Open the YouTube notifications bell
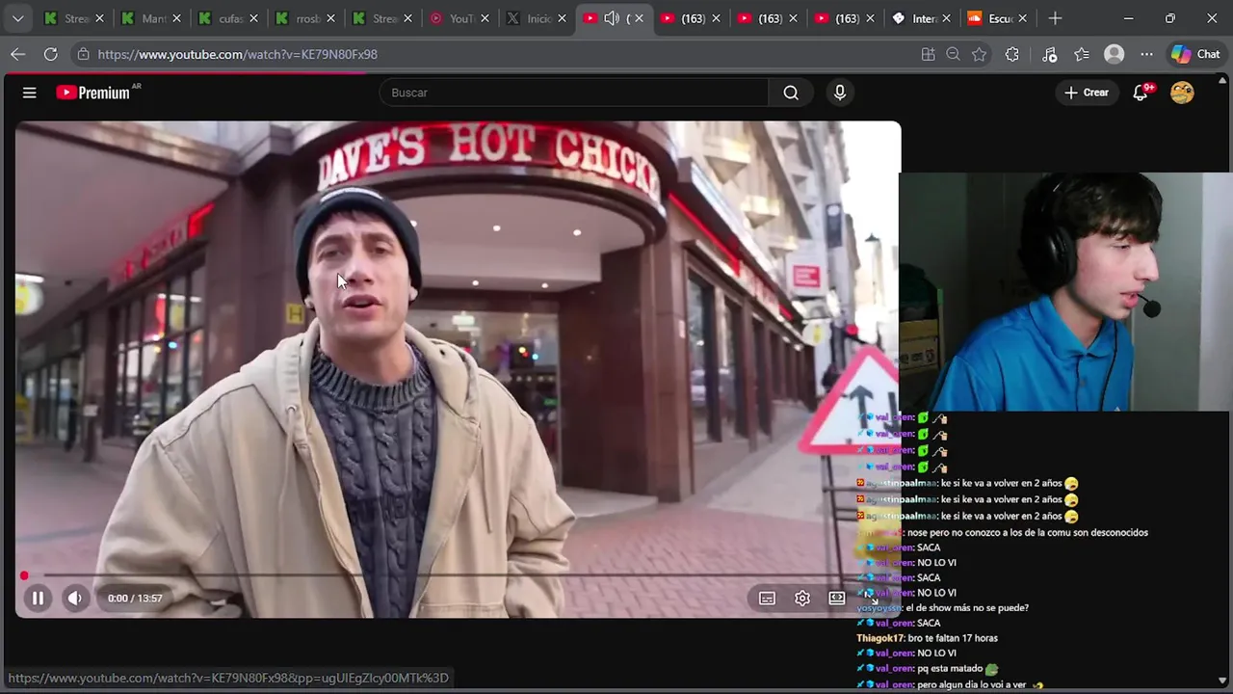1233x694 pixels. point(1141,93)
